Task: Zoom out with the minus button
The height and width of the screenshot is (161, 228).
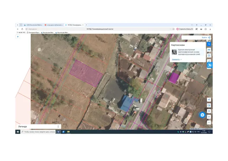Action: click(x=209, y=123)
